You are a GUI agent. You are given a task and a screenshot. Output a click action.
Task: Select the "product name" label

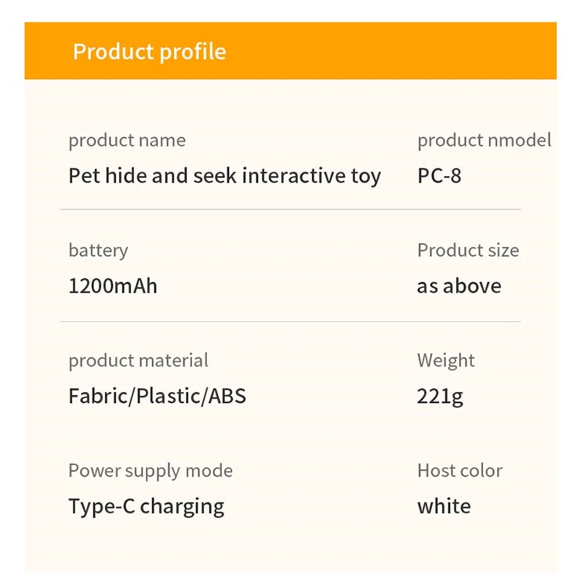click(x=127, y=141)
